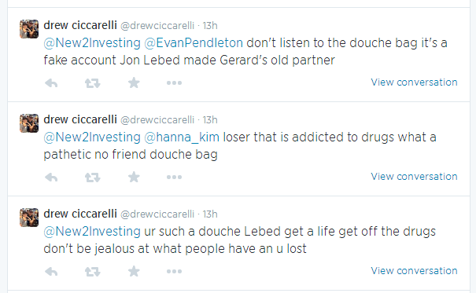Favorite the tweet mentioning @hanna_kim

click(x=134, y=177)
